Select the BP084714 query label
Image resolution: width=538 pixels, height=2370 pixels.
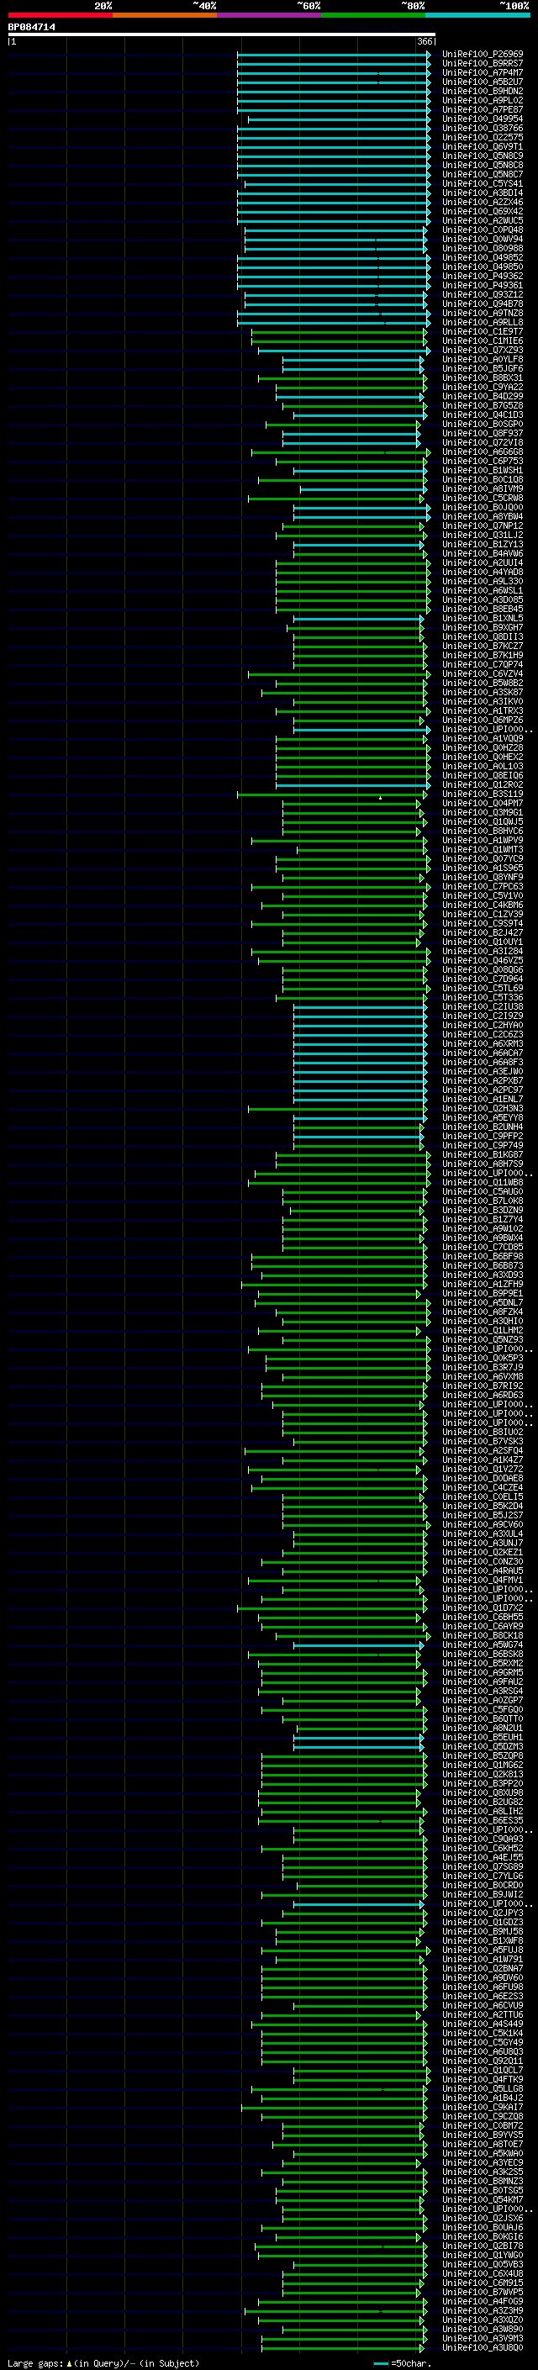click(31, 28)
